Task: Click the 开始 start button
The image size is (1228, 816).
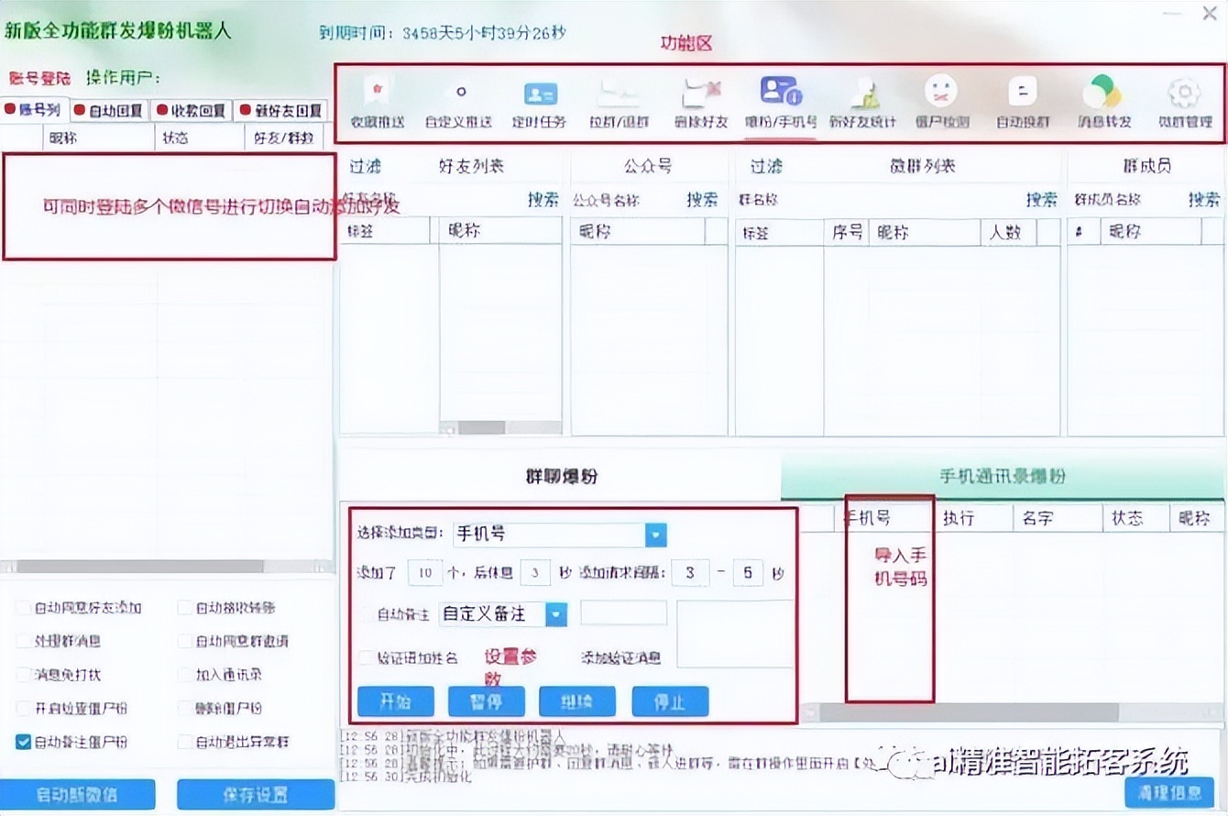Action: (395, 701)
